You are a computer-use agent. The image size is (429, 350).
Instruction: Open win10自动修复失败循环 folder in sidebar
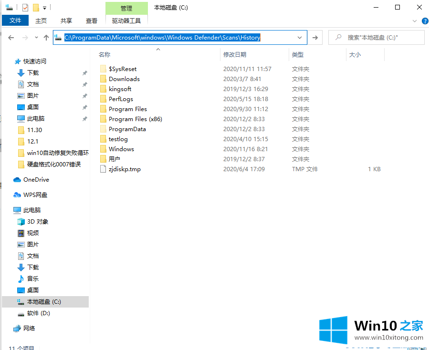coord(58,153)
